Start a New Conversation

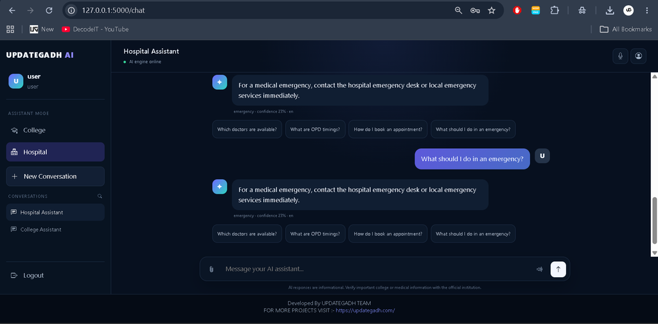tap(55, 176)
